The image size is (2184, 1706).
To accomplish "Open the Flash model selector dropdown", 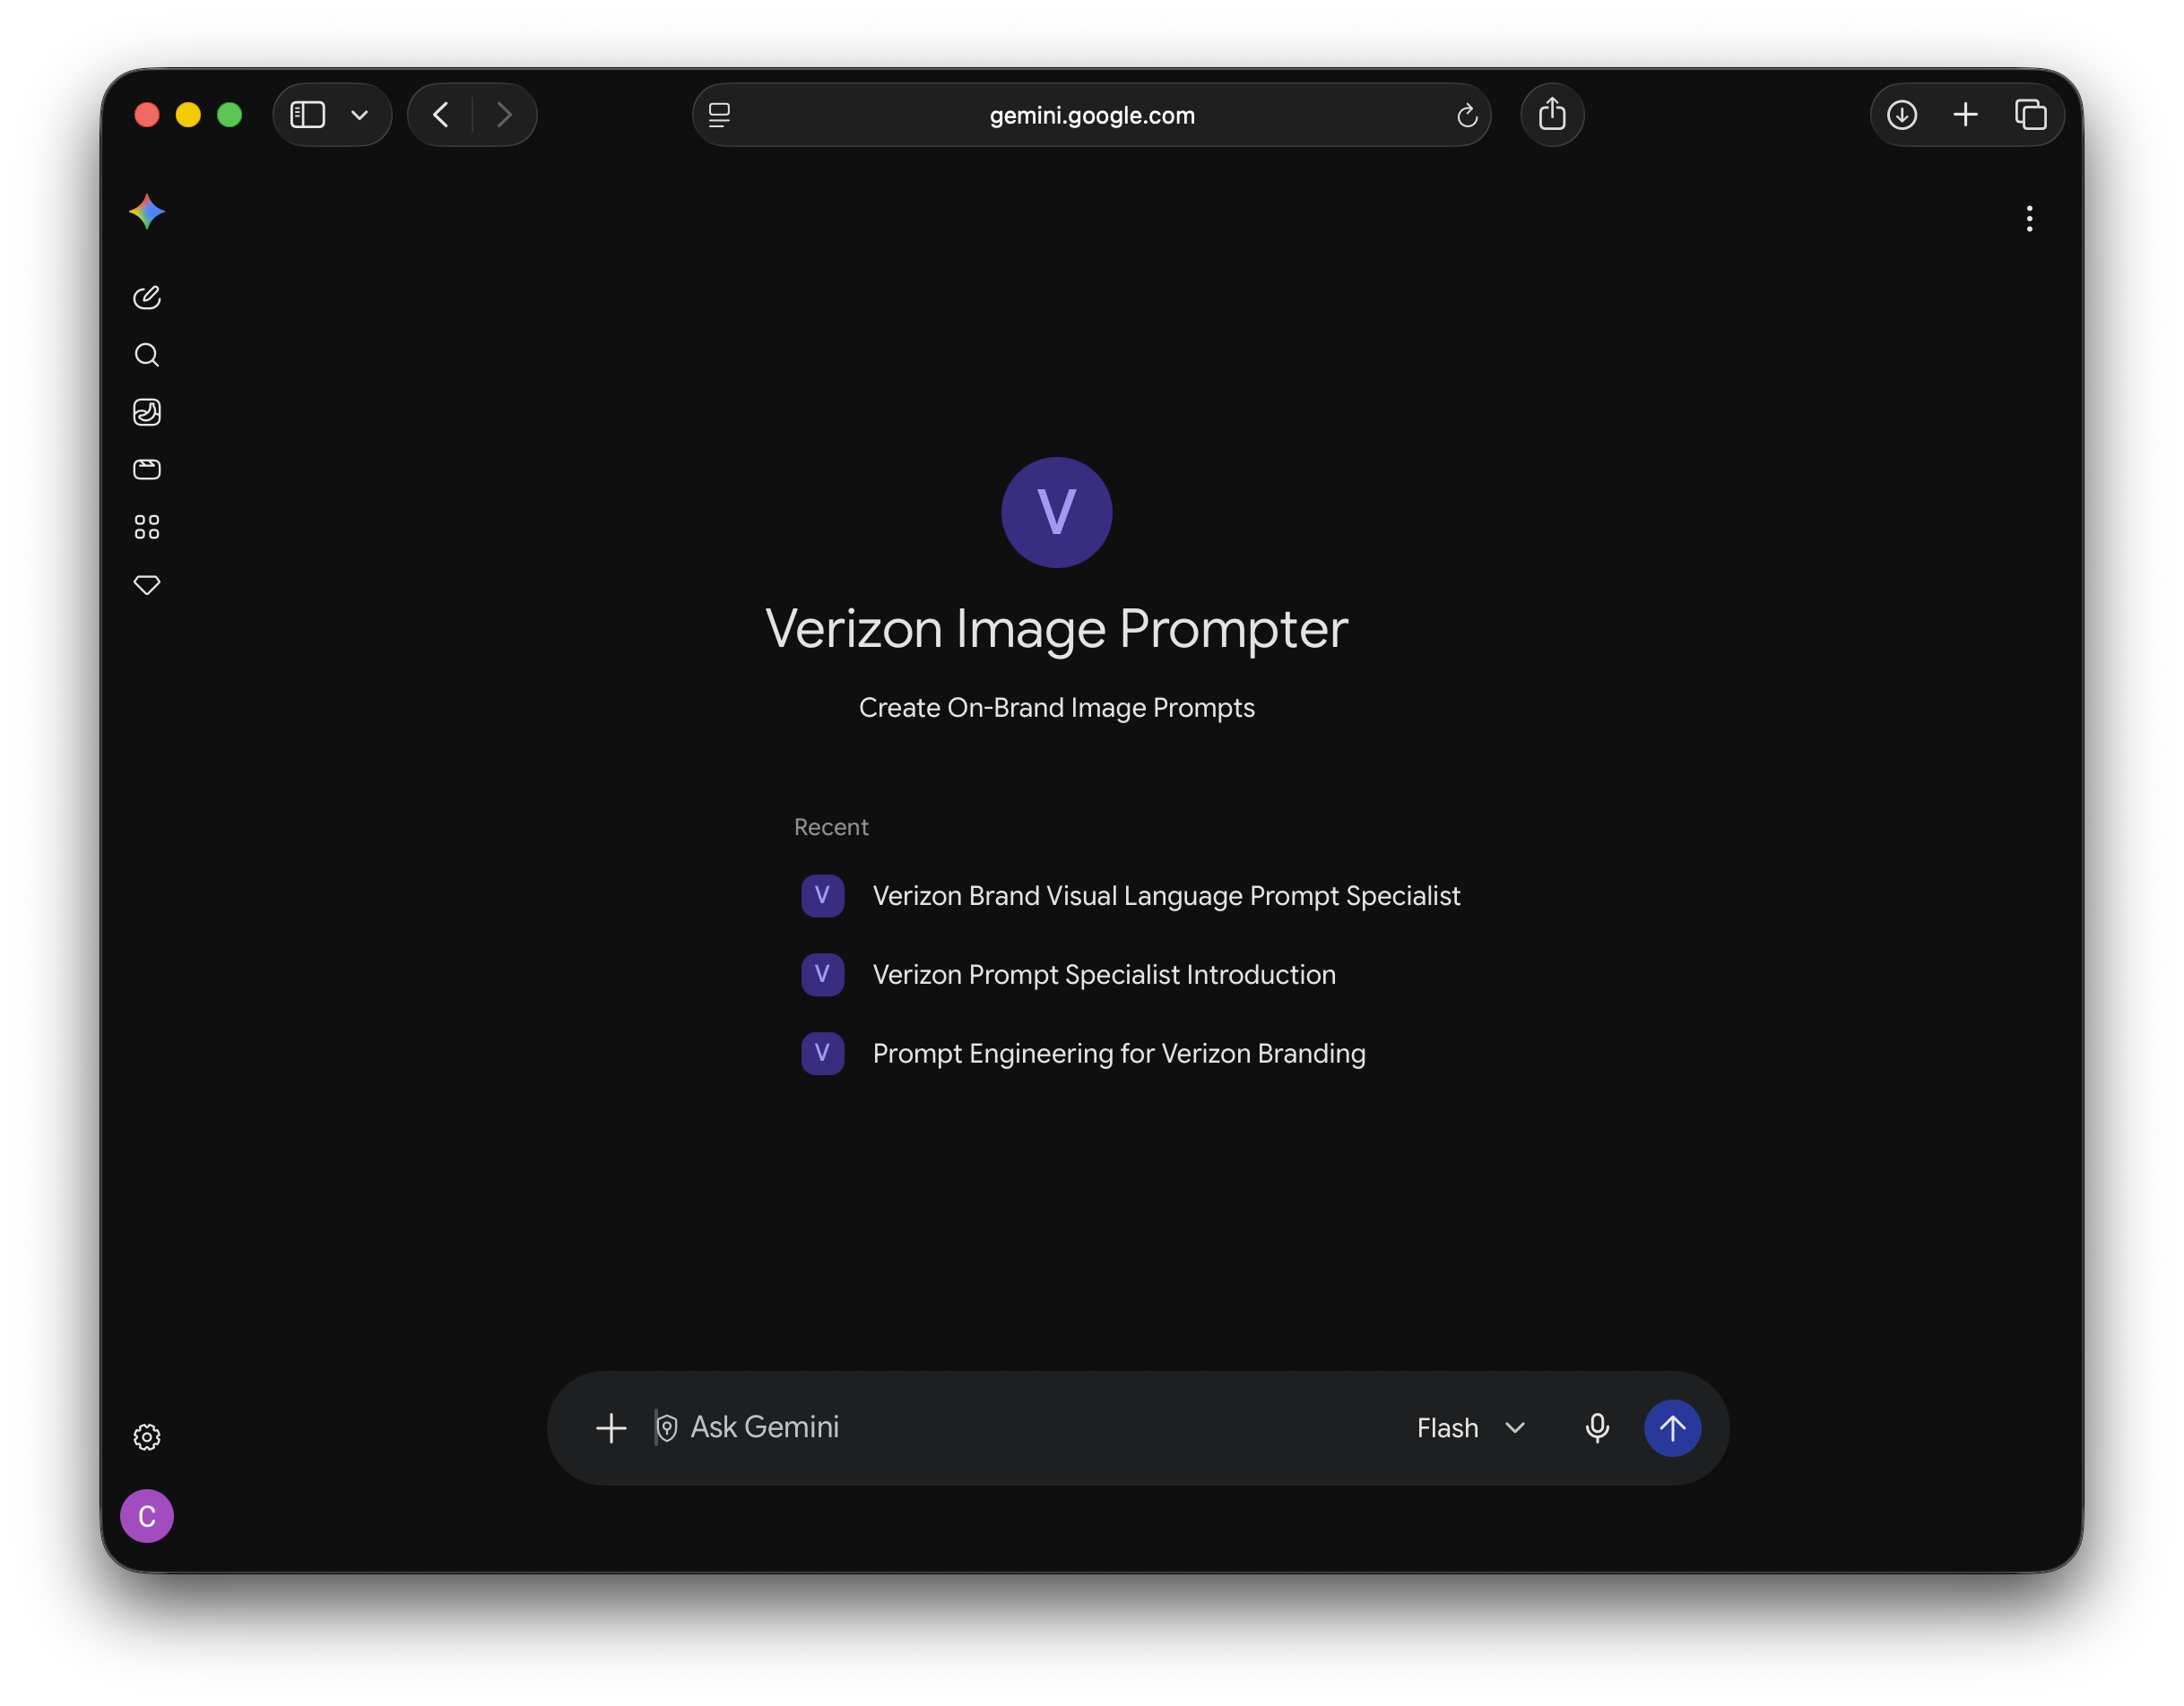I will [1471, 1428].
